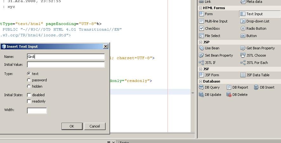This screenshot has width=281, height=143.
Task: Select Multi-line Input in palette
Action: 213,21
